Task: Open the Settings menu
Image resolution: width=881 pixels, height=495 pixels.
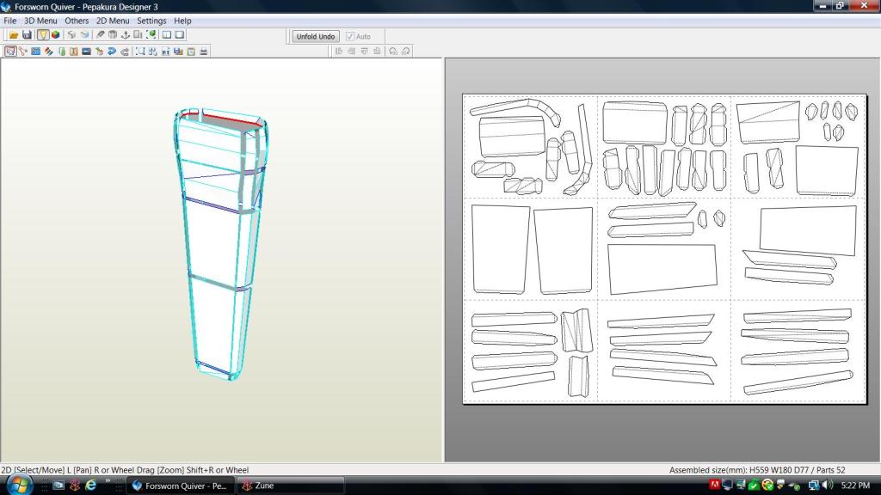Action: click(151, 21)
